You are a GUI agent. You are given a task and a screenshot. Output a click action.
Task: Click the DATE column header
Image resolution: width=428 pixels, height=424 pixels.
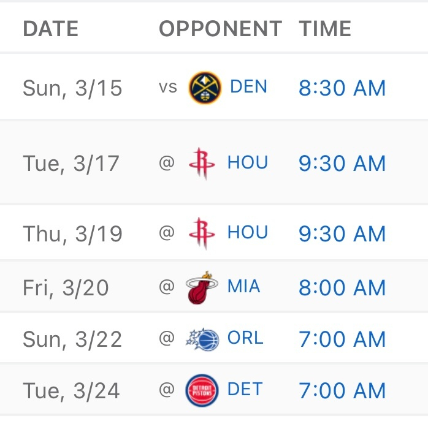(x=50, y=29)
